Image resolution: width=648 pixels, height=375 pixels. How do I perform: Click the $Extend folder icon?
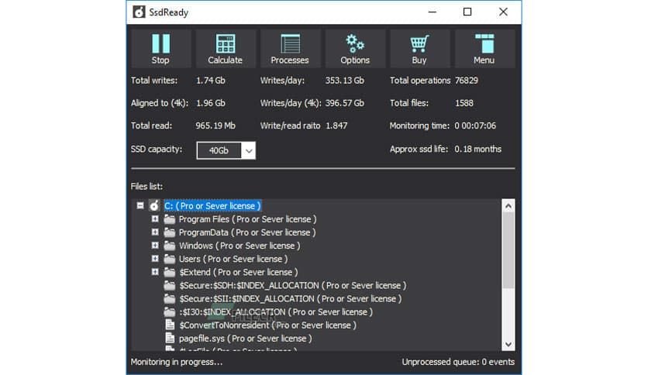170,272
